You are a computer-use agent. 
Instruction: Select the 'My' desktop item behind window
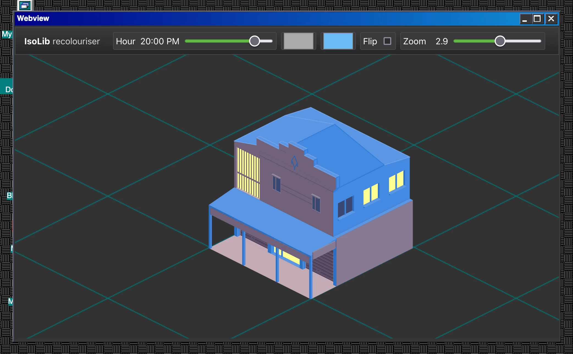pyautogui.click(x=7, y=34)
